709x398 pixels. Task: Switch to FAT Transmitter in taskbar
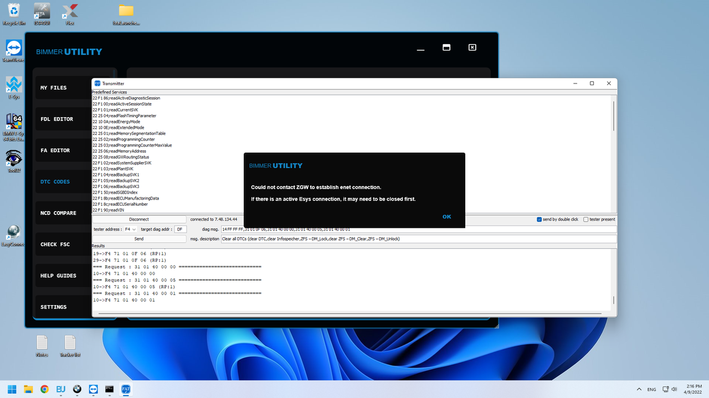[126, 389]
